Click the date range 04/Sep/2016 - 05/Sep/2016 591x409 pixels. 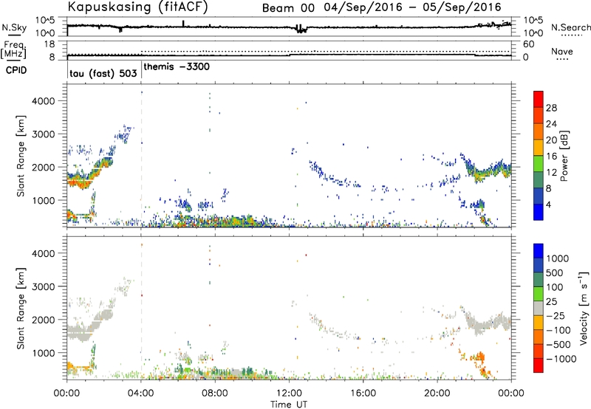pyautogui.click(x=413, y=7)
